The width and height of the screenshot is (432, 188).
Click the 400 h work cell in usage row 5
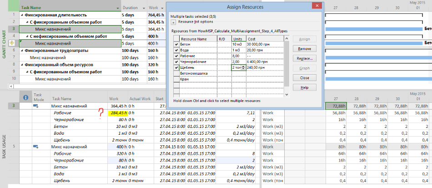[118, 147]
